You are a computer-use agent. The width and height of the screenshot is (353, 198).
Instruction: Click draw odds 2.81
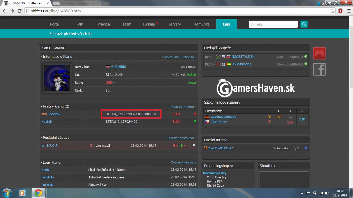tap(302, 119)
